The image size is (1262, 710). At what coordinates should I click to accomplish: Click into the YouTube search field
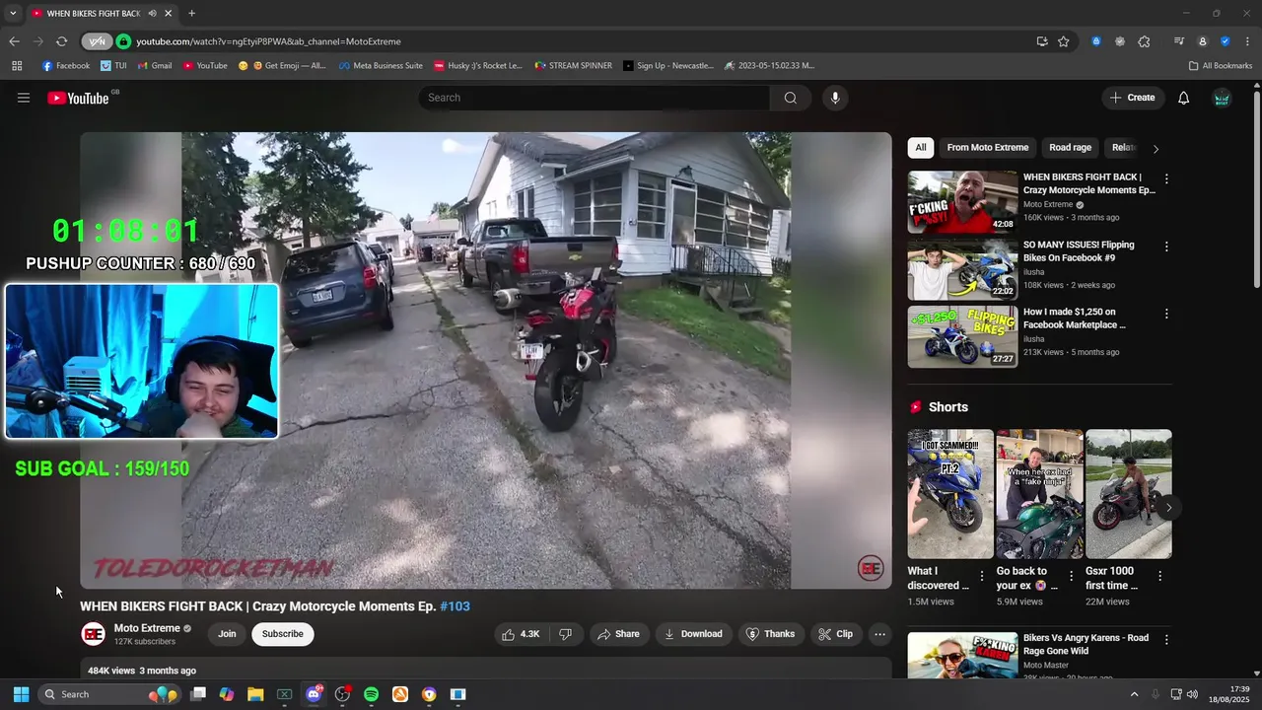coord(595,98)
